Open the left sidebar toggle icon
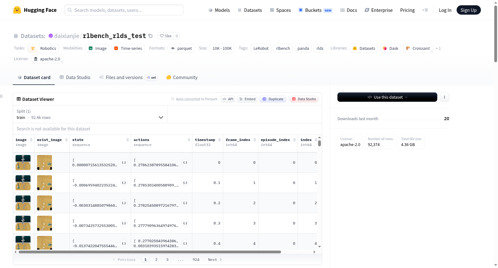The image size is (498, 268). coord(1,96)
